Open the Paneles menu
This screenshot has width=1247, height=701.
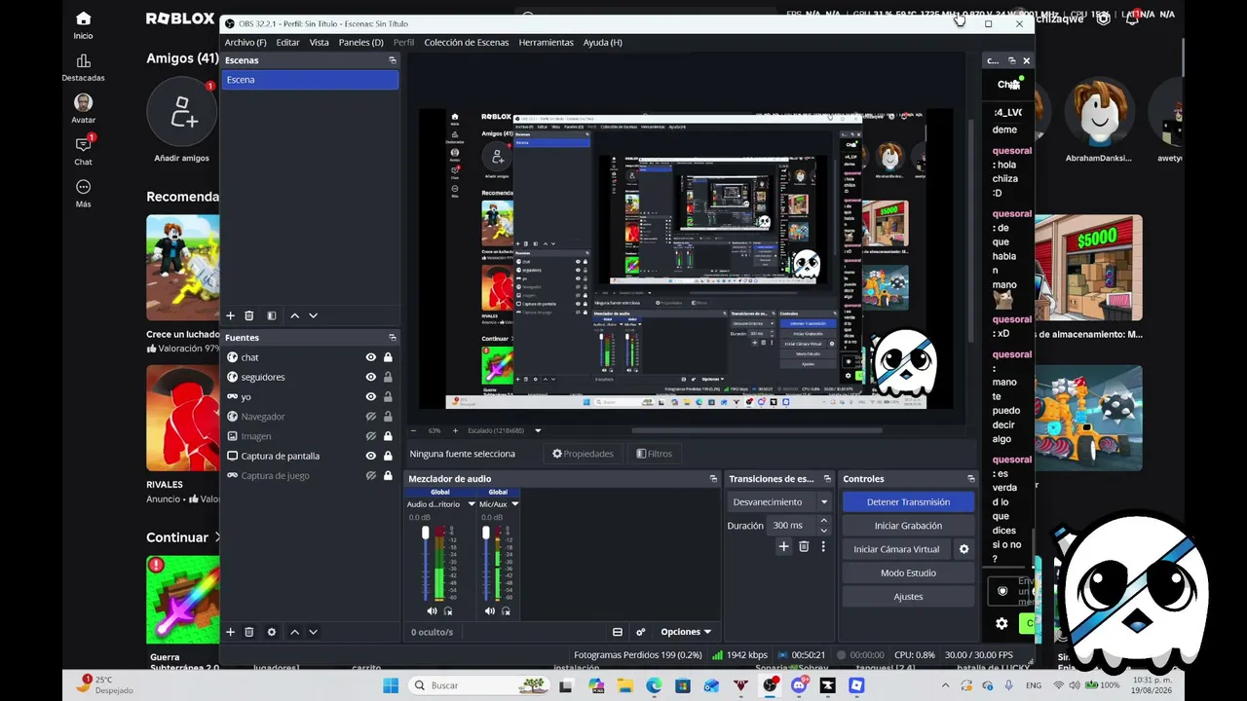pyautogui.click(x=360, y=43)
